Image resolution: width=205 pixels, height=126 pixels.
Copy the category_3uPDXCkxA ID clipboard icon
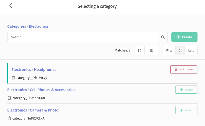tap(9, 118)
